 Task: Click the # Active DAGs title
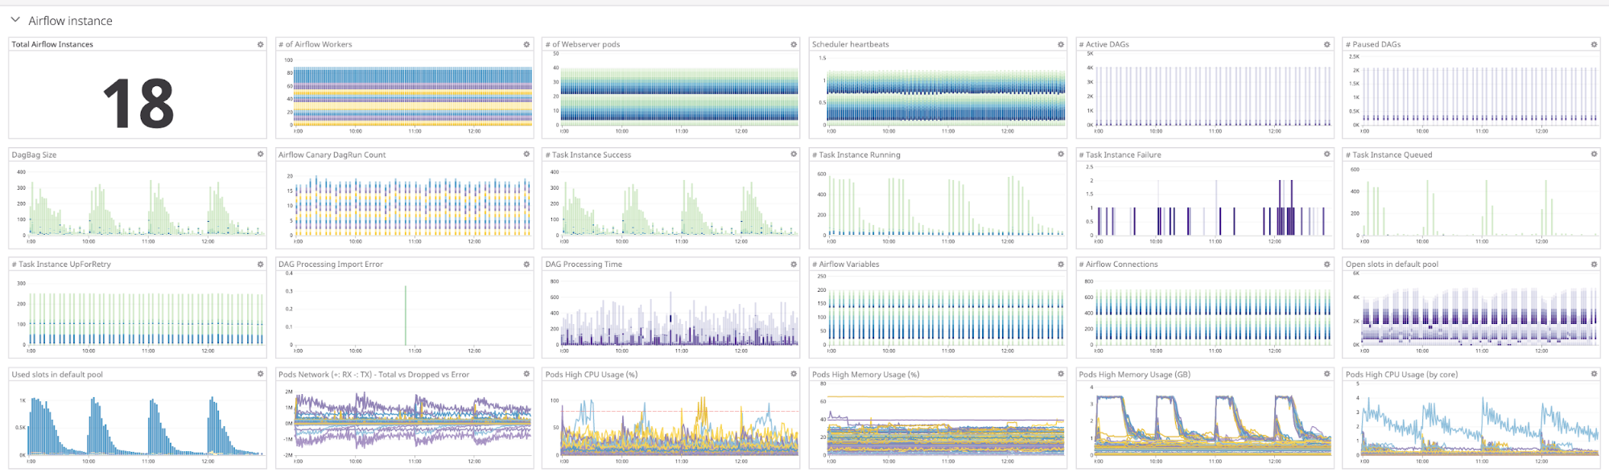point(1104,44)
